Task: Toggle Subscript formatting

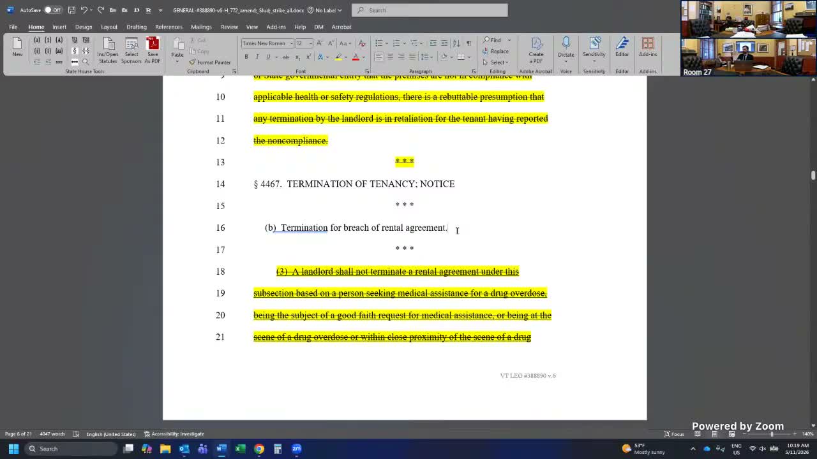Action: [x=297, y=57]
